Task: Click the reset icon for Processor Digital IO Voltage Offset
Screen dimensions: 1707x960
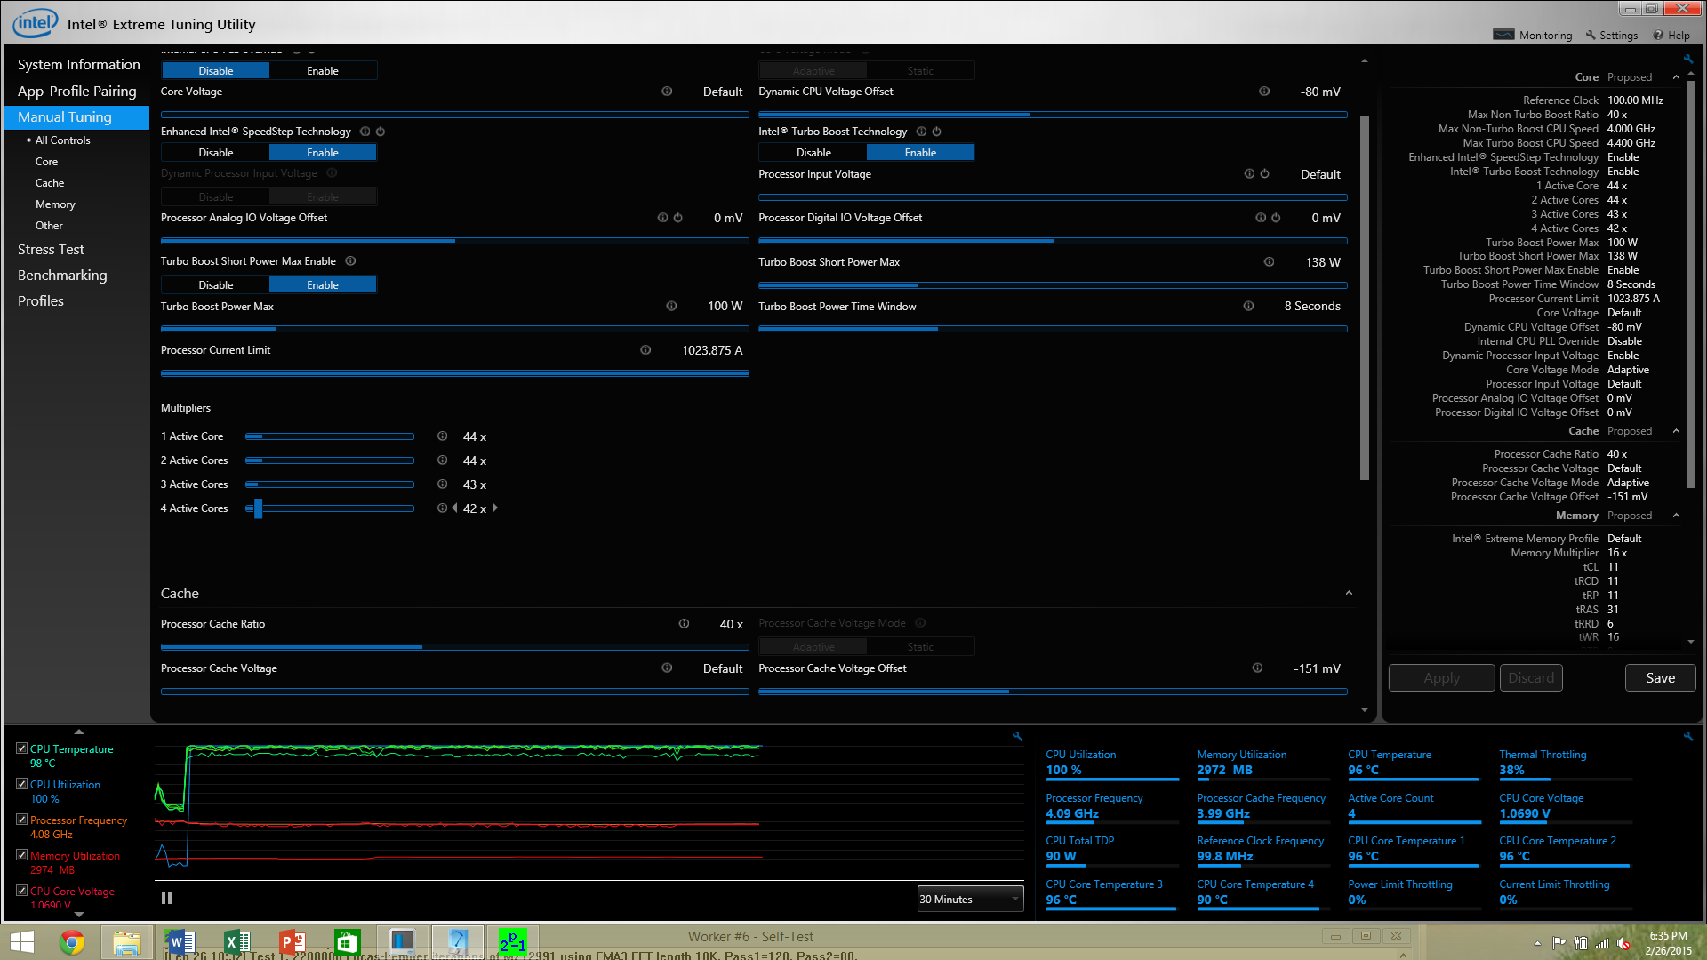Action: [1276, 218]
